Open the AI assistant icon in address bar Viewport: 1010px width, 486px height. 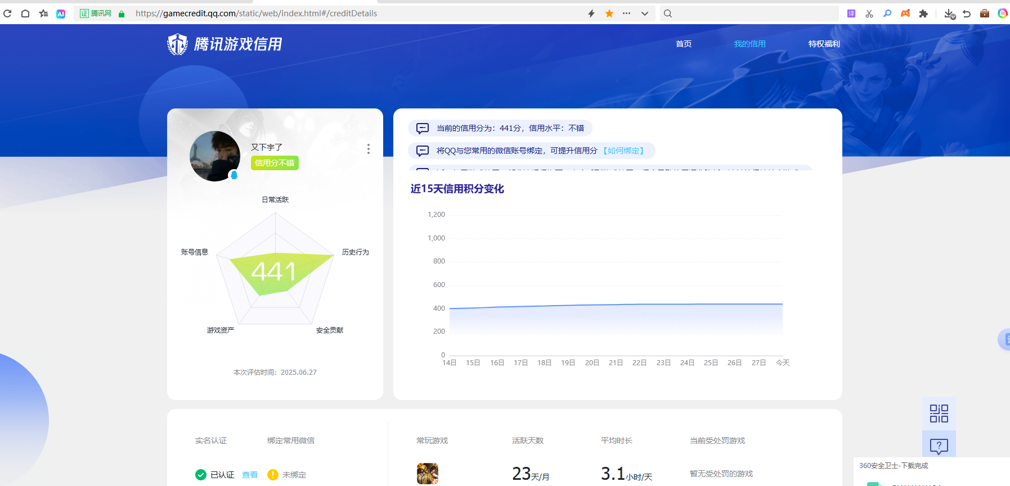61,13
